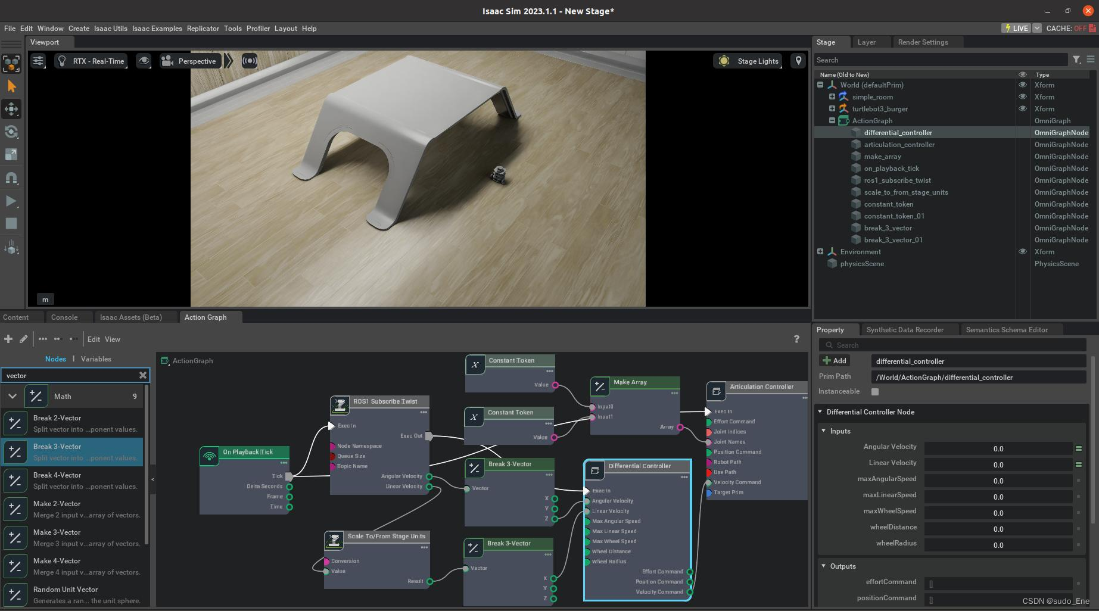This screenshot has height=611, width=1099.
Task: Collapse the ActionGraph tree node
Action: [x=832, y=121]
